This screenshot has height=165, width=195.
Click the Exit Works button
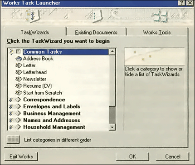[21, 156]
